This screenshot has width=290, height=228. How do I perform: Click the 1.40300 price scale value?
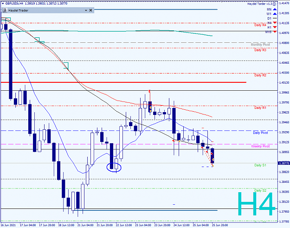pyautogui.click(x=284, y=73)
